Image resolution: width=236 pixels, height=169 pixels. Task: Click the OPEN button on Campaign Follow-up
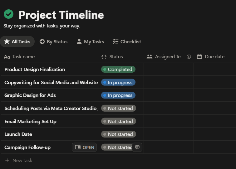pyautogui.click(x=84, y=147)
